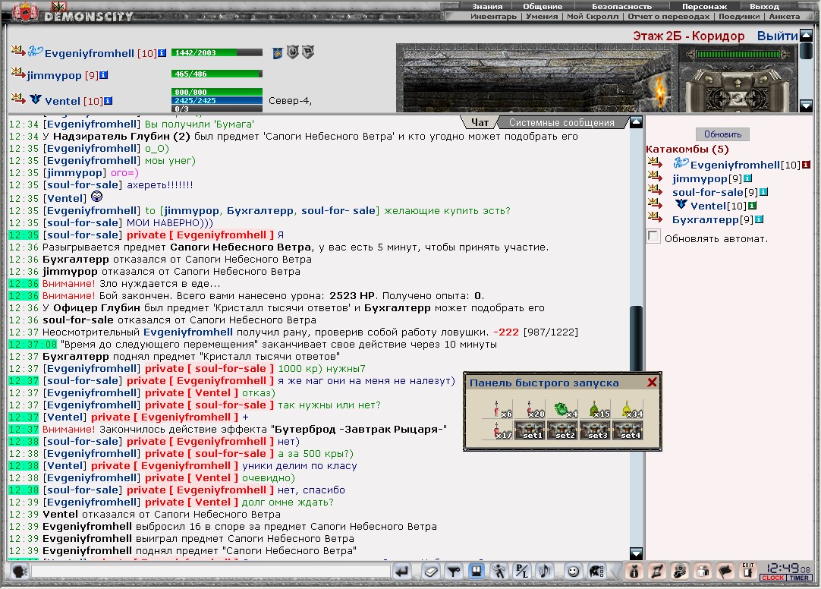The image size is (821, 589).
Task: Click the enter arrow send-message button
Action: click(402, 572)
